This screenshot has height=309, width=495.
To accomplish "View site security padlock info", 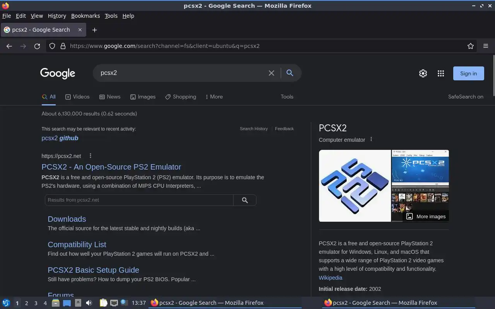I will [63, 46].
